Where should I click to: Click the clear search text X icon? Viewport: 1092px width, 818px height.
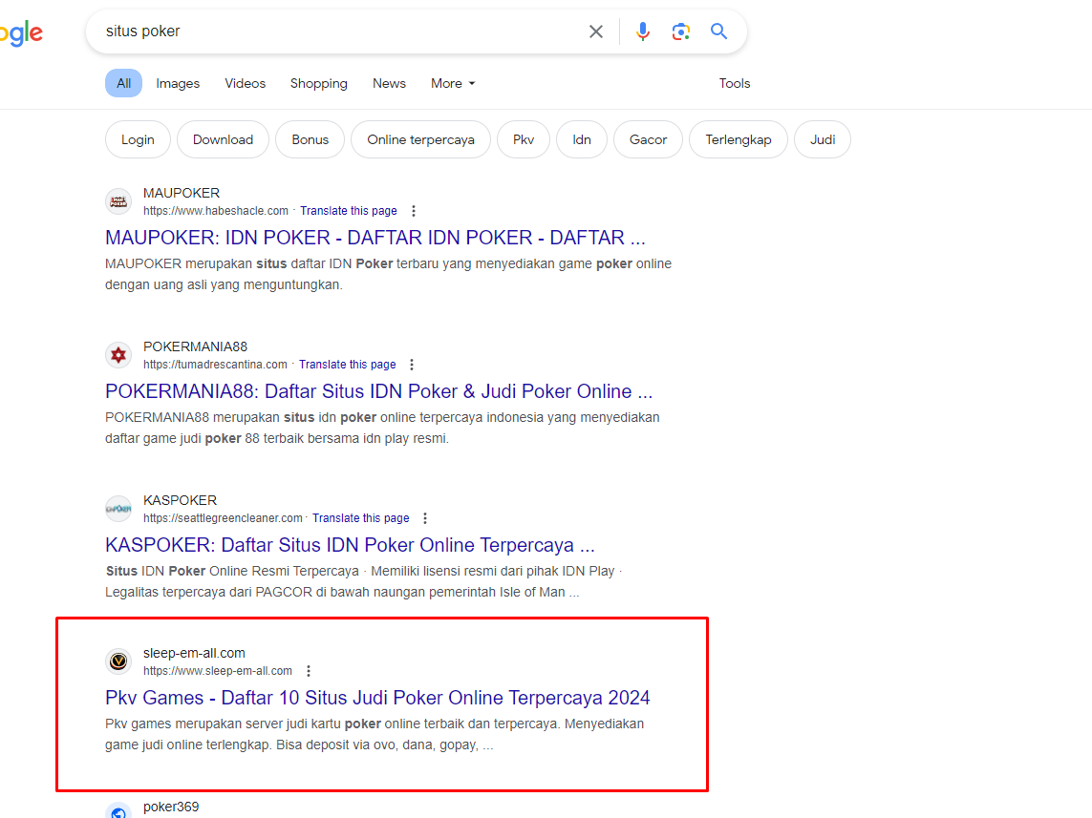(x=596, y=31)
